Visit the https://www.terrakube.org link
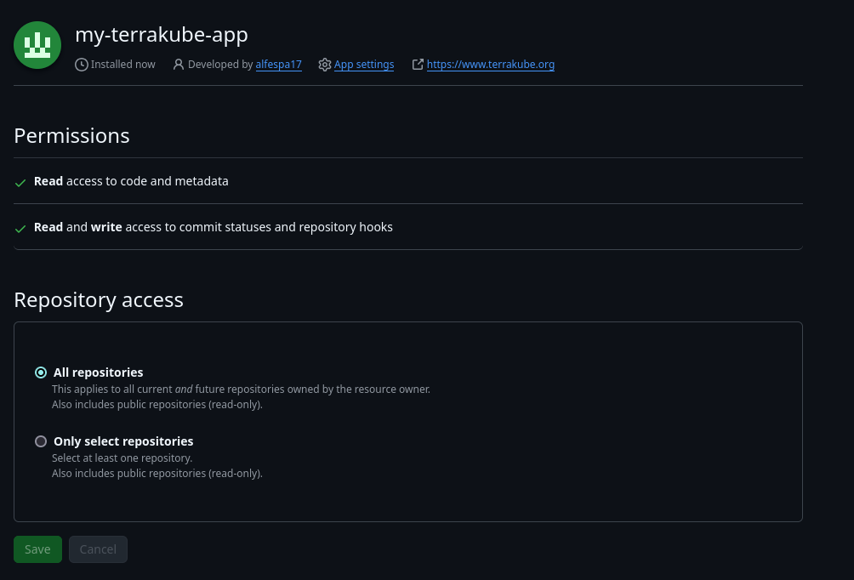Image resolution: width=854 pixels, height=580 pixels. 491,65
